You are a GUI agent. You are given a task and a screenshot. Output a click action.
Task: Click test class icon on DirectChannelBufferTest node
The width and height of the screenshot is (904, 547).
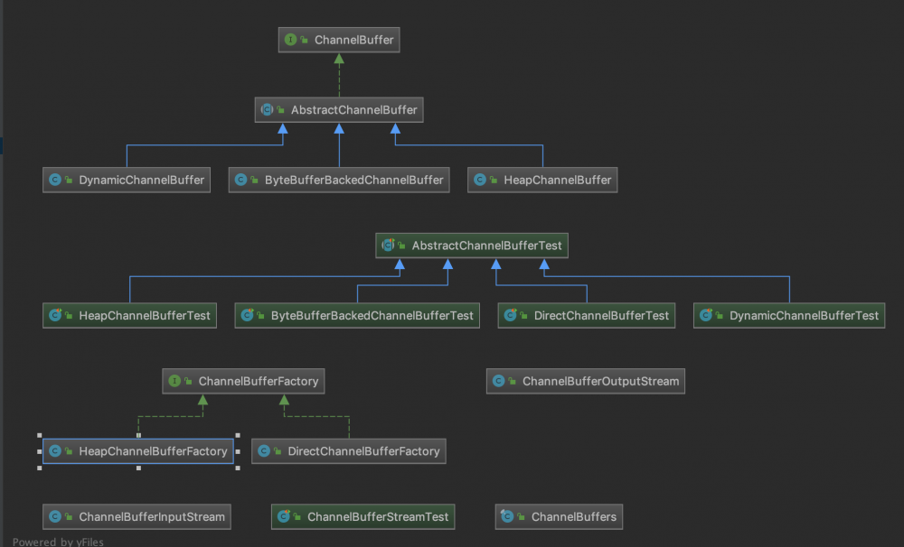tap(510, 315)
